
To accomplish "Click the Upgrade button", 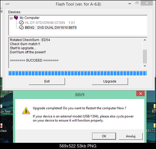I will (x=110, y=81).
